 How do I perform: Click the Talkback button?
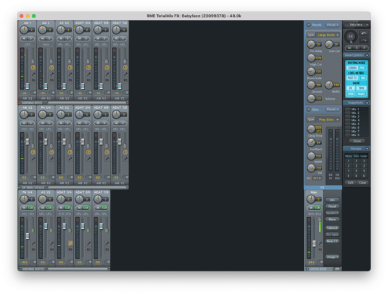point(332,228)
